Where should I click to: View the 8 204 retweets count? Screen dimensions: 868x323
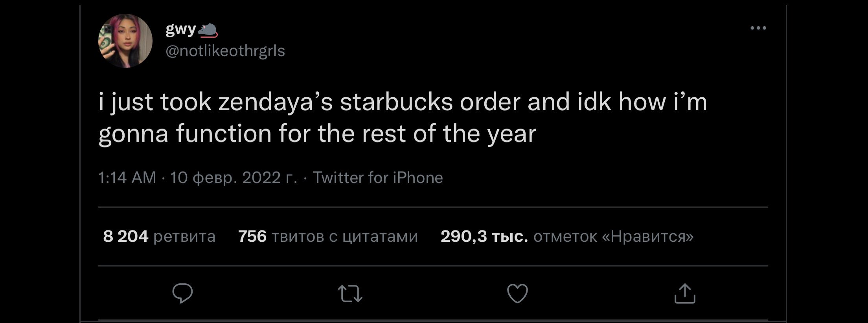click(x=125, y=236)
